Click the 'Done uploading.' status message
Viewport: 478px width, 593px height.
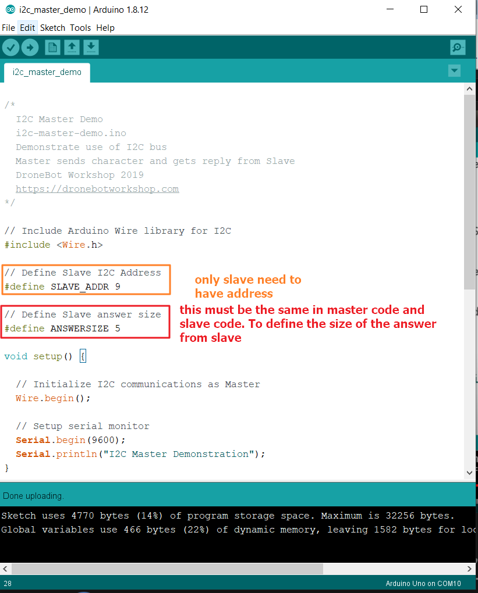[33, 496]
